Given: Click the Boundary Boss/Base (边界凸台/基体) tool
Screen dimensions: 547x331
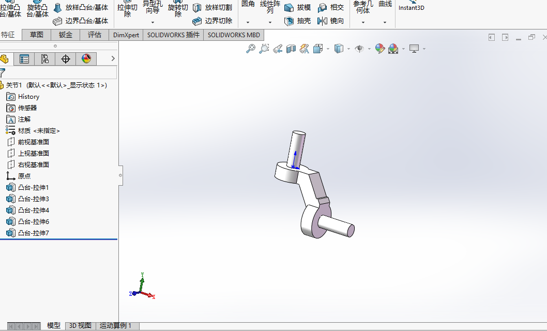Looking at the screenshot, I should (81, 21).
